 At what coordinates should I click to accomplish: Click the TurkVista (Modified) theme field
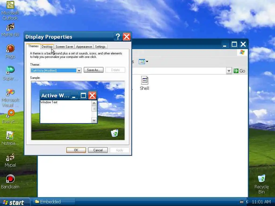[53, 71]
